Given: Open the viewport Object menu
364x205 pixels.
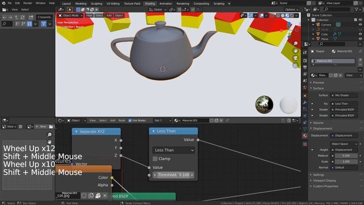Looking at the screenshot, I should coord(119,15).
